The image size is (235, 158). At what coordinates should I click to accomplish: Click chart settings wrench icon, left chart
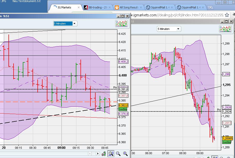[x=104, y=154]
